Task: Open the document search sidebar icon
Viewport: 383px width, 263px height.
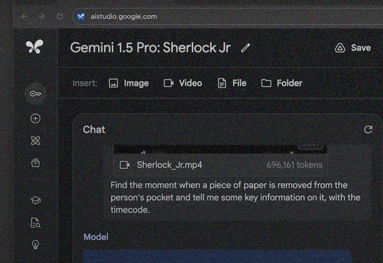Action: click(35, 222)
